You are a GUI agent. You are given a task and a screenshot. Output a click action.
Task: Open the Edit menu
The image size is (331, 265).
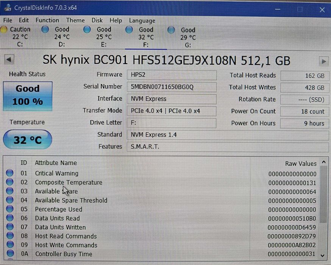tap(23, 20)
